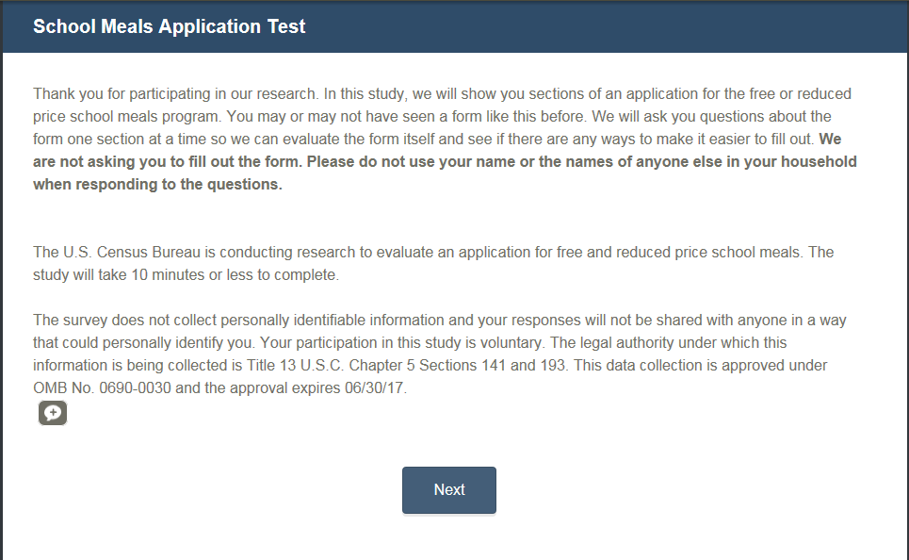Click the 'OMB No. 0690-0030' approval number
909x560 pixels.
[94, 387]
